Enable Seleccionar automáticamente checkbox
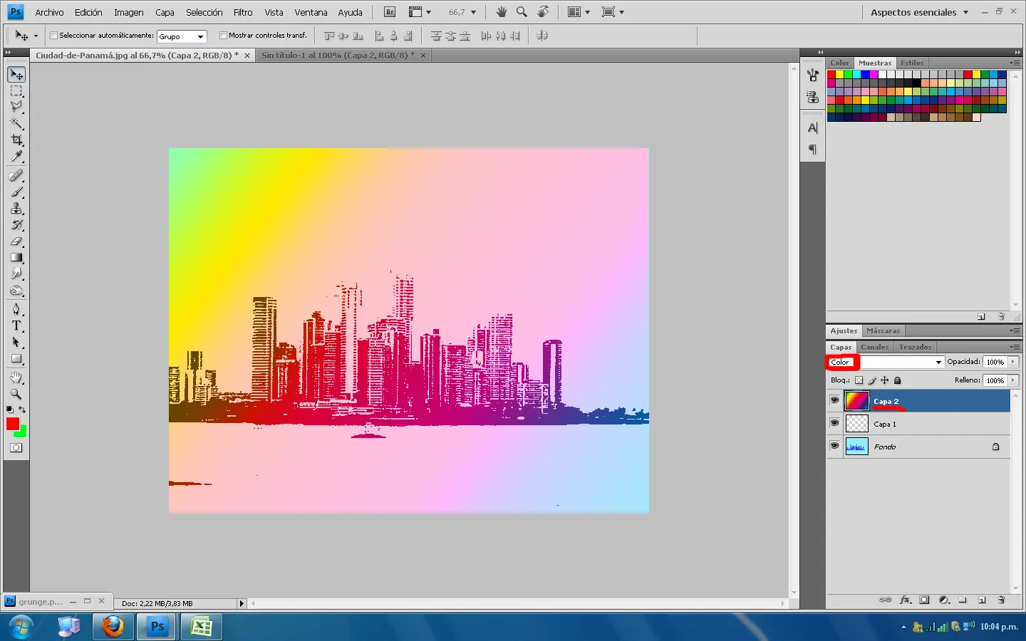 (53, 36)
